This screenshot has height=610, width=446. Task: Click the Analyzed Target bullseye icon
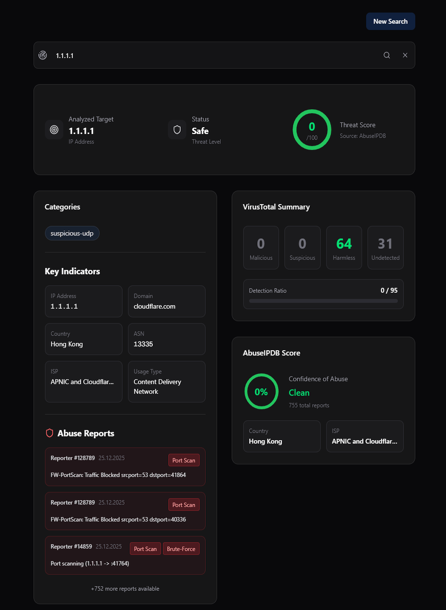click(54, 130)
